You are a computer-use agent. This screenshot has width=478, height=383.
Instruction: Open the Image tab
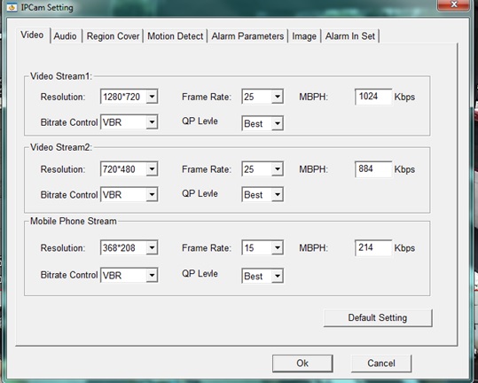[304, 36]
